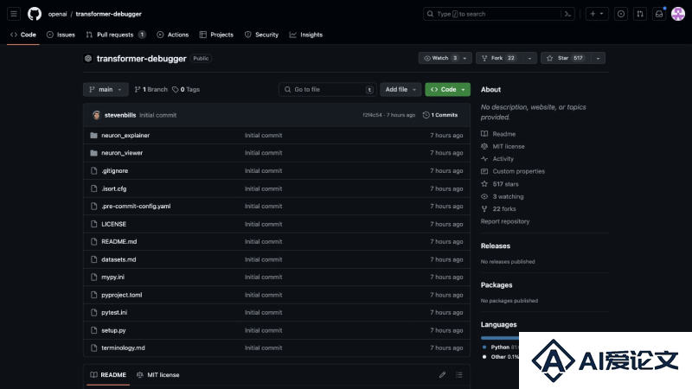Open the datasets.md file
This screenshot has width=692, height=389.
pyautogui.click(x=119, y=260)
